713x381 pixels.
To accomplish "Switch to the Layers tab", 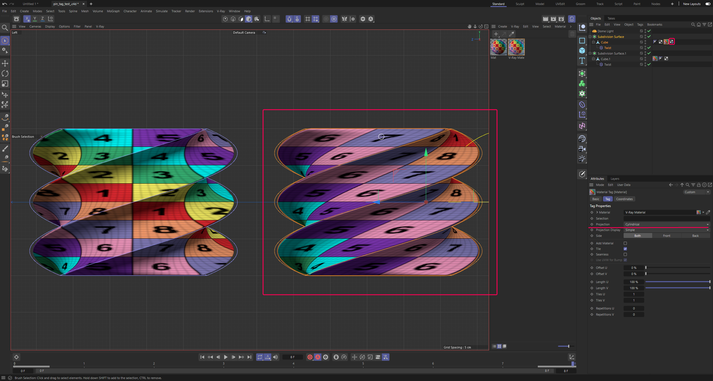I will (x=615, y=179).
